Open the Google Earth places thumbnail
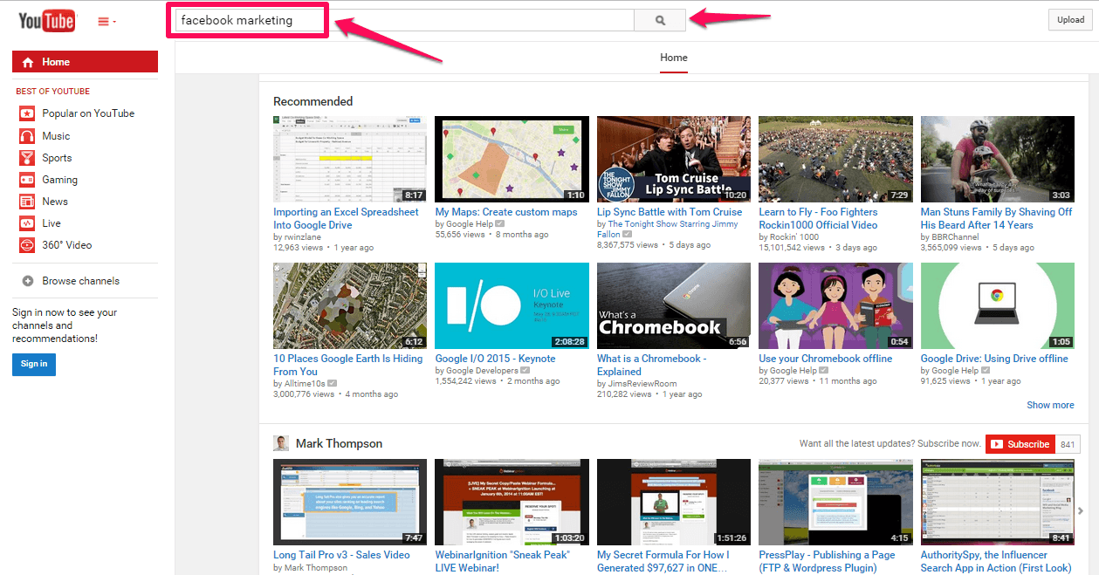 pyautogui.click(x=350, y=306)
